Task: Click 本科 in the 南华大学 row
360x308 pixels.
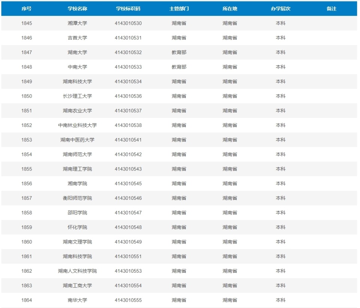Action: [x=280, y=300]
